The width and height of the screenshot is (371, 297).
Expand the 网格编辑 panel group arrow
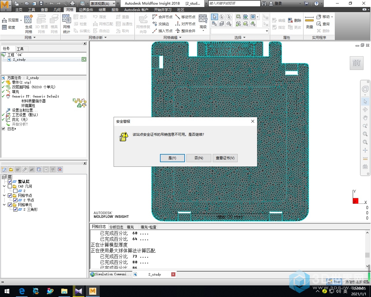(x=180, y=37)
